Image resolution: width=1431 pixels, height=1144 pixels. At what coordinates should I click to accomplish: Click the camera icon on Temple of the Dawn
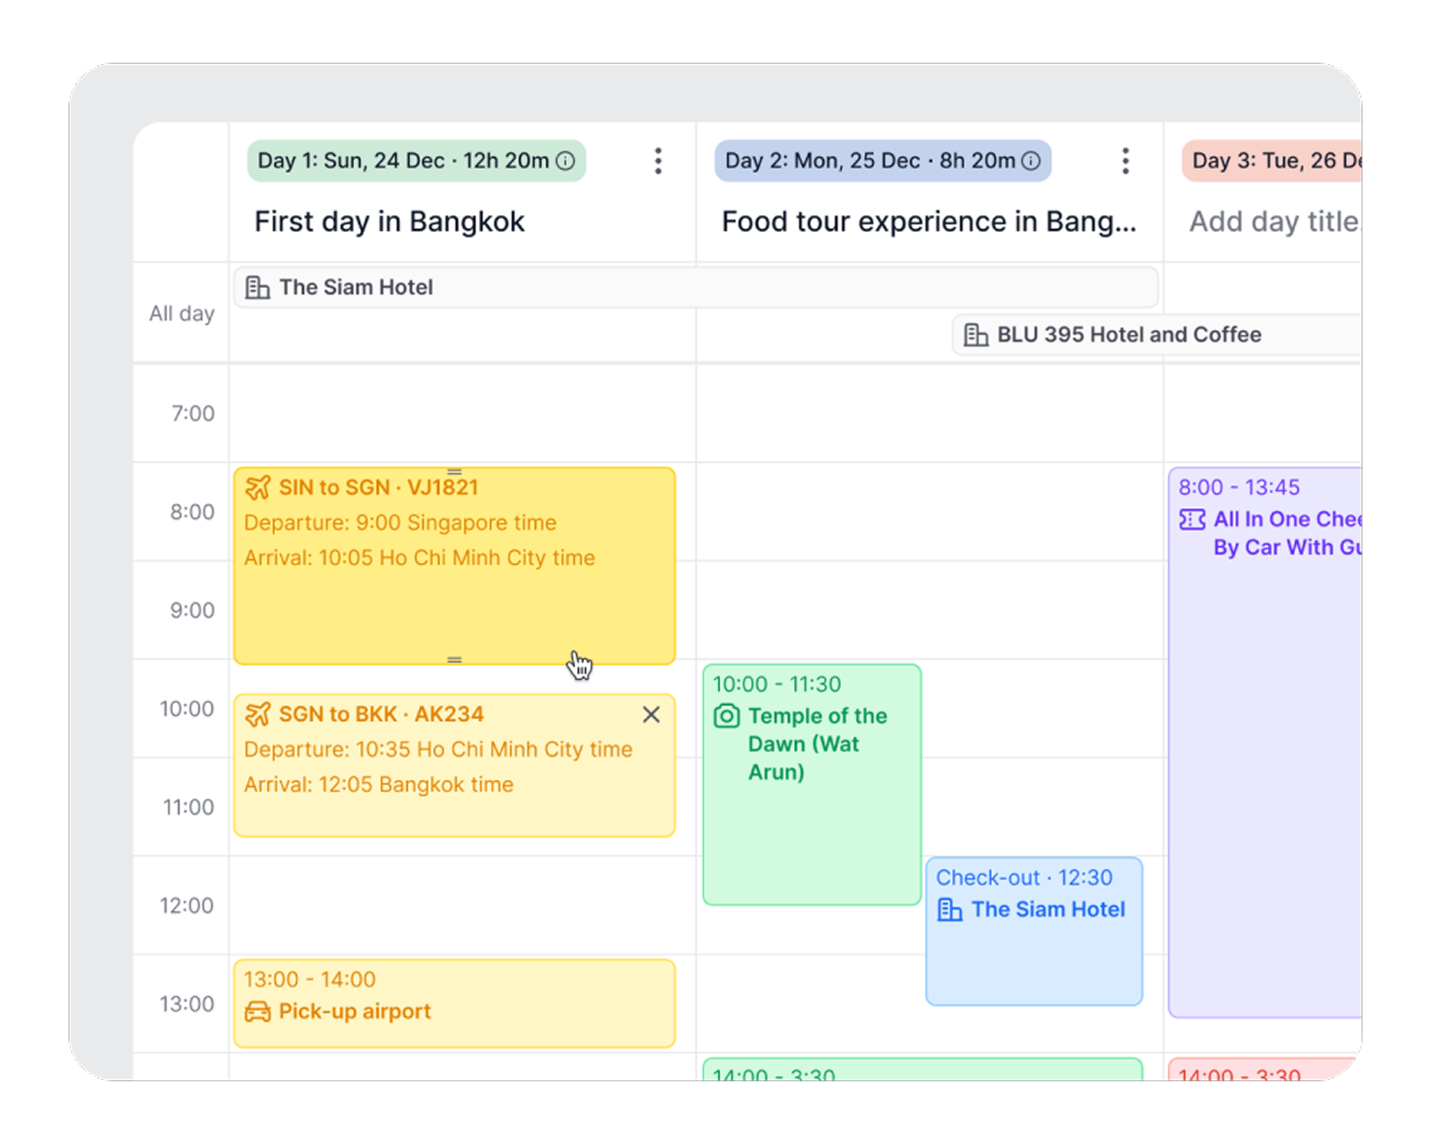[726, 716]
